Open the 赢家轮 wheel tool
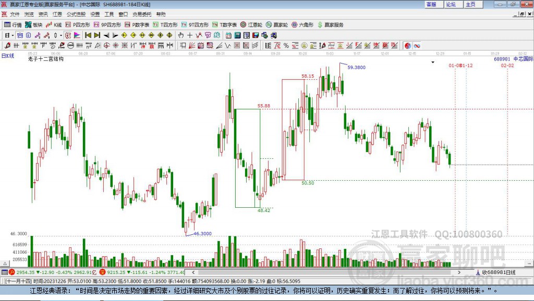534x301 pixels. 277,25
